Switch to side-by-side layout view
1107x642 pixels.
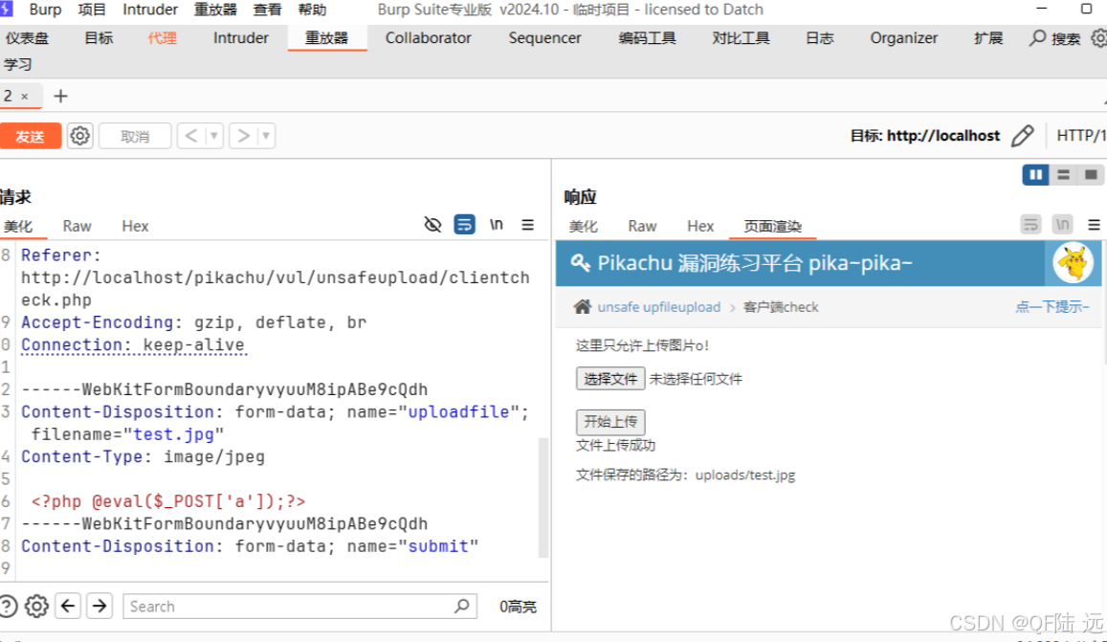click(x=1035, y=174)
